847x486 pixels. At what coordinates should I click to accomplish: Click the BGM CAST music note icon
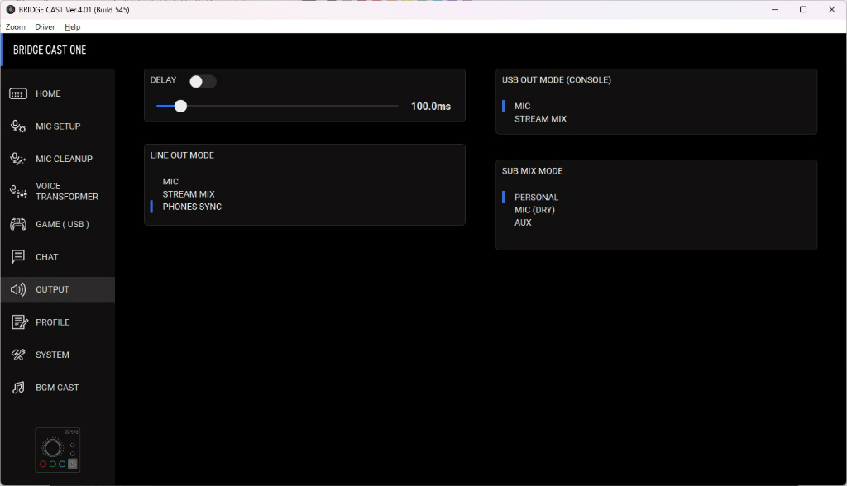pyautogui.click(x=18, y=388)
